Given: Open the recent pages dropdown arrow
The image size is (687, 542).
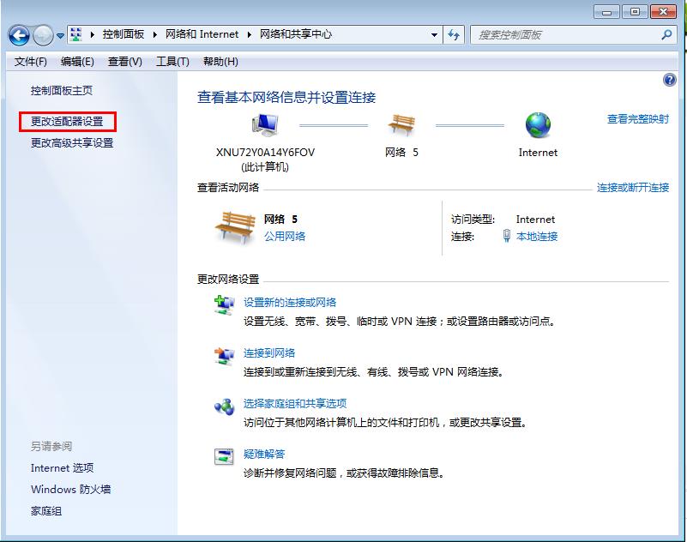Looking at the screenshot, I should tap(60, 36).
